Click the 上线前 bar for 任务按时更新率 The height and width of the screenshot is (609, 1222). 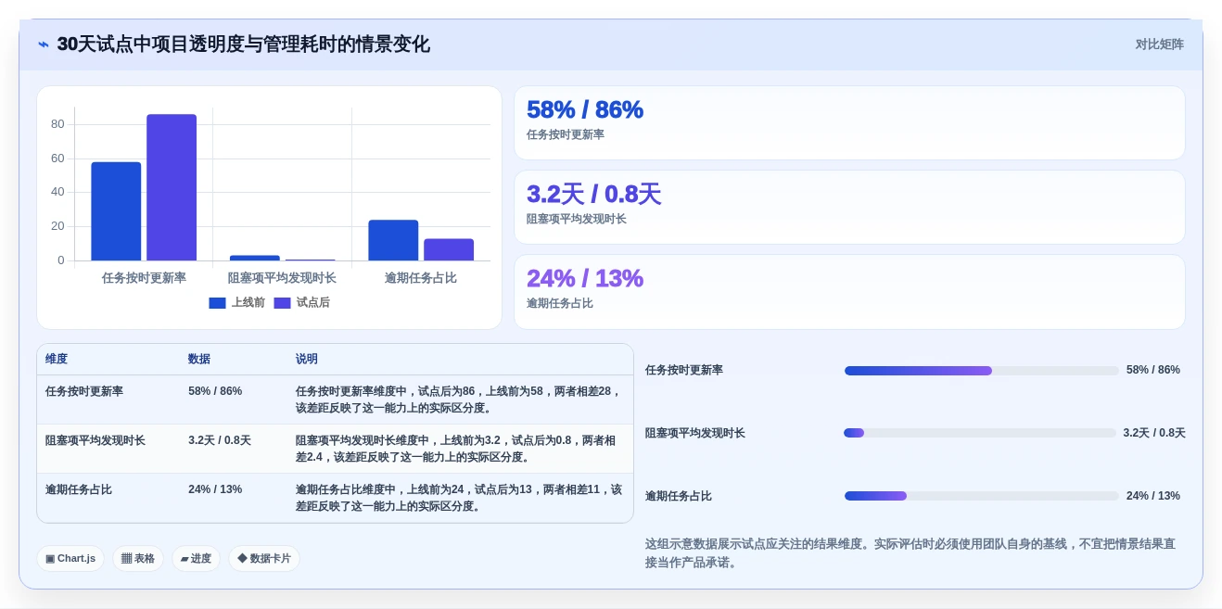tap(116, 211)
